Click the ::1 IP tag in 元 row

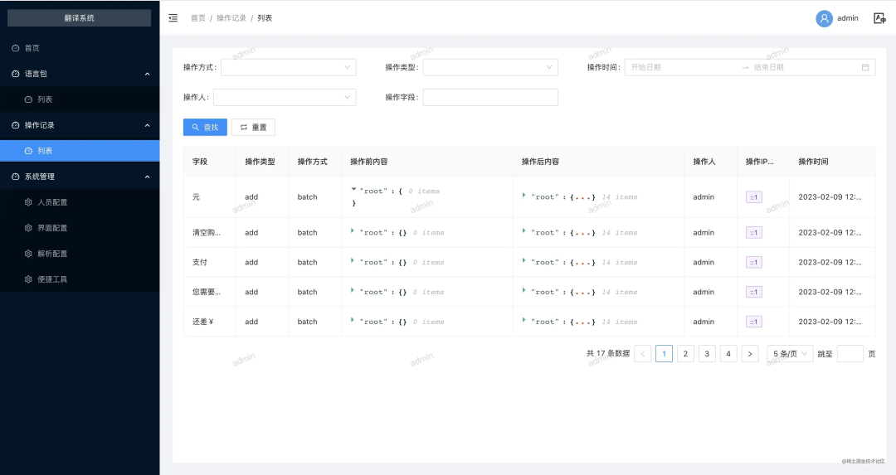[x=754, y=197]
